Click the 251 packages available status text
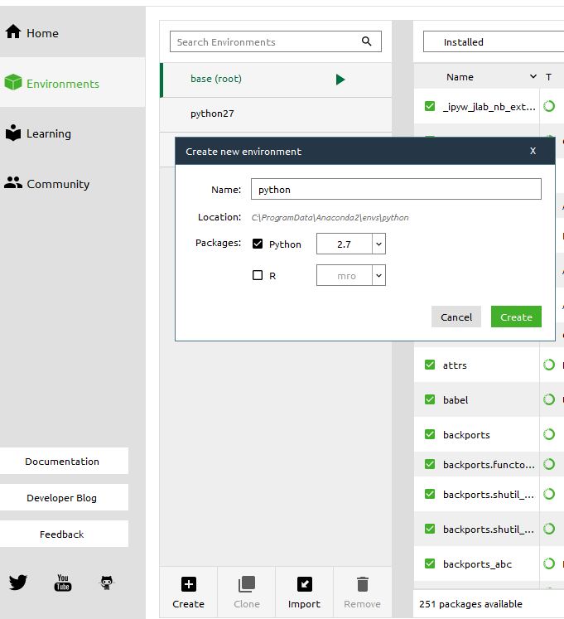 pyautogui.click(x=470, y=603)
